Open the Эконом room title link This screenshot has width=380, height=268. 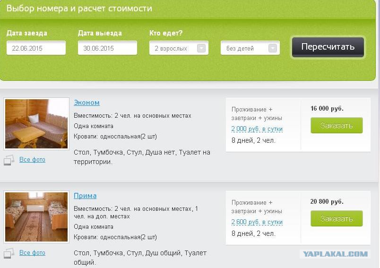[86, 103]
